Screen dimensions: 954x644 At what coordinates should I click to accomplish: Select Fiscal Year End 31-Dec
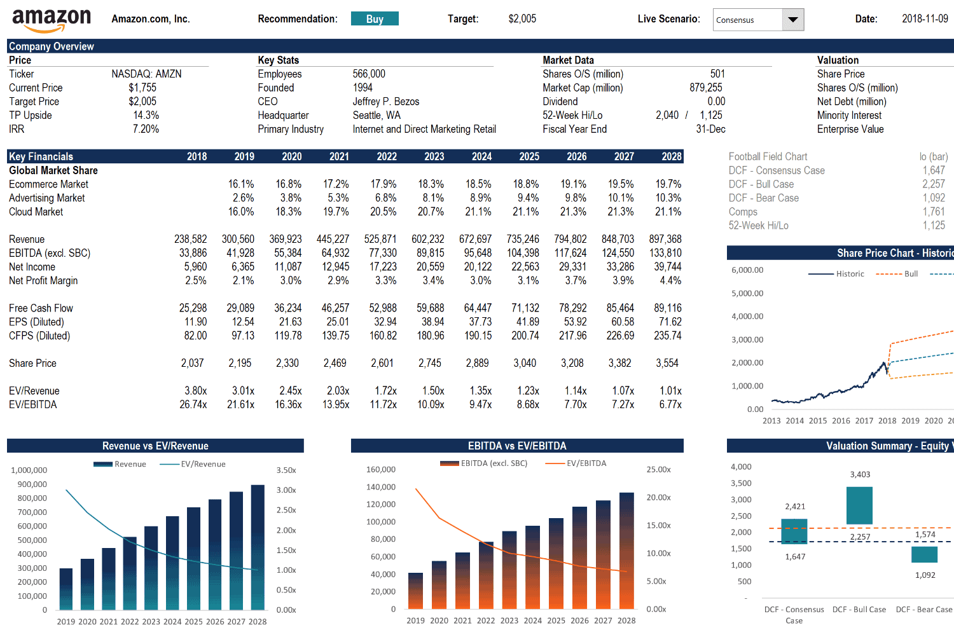coord(710,129)
